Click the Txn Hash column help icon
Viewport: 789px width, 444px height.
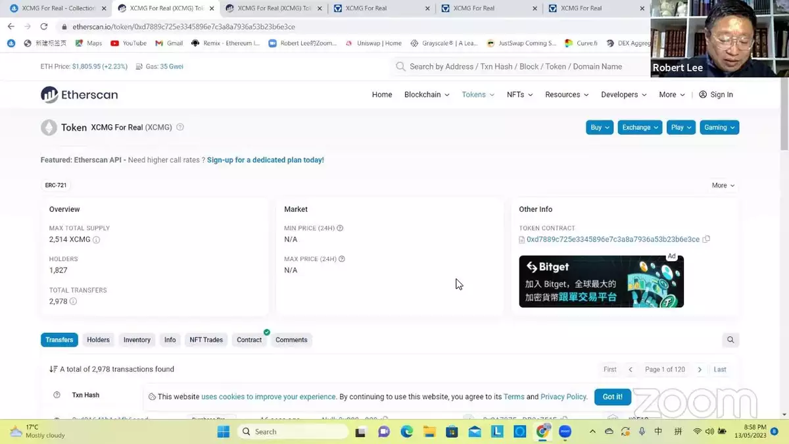pyautogui.click(x=57, y=395)
